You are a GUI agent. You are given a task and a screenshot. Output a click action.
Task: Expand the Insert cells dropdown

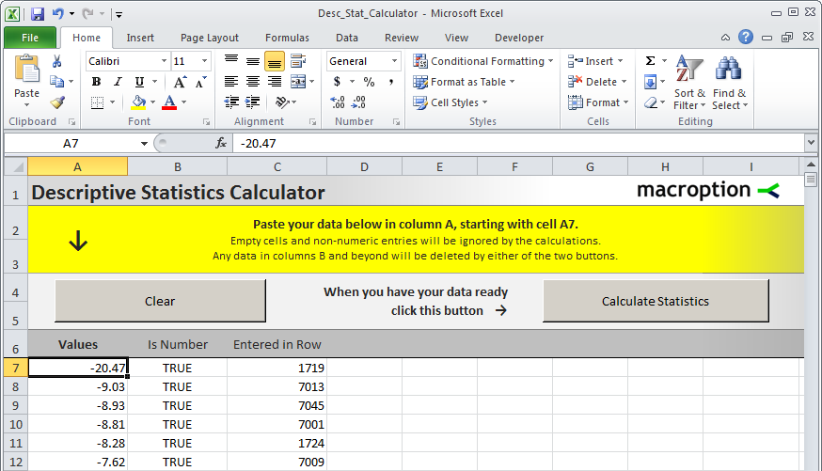click(620, 61)
